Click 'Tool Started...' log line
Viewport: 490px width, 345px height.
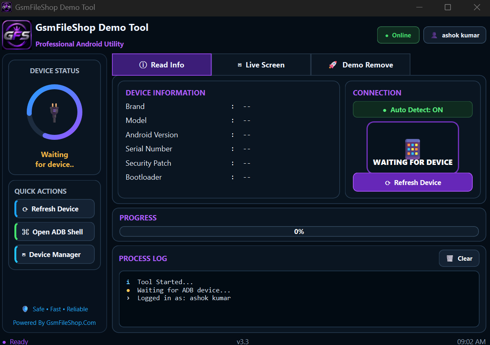coord(165,282)
